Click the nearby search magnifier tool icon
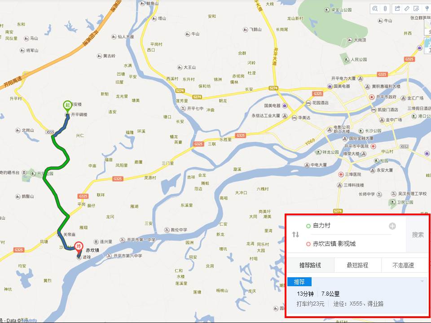431x323 pixels. 375,9
